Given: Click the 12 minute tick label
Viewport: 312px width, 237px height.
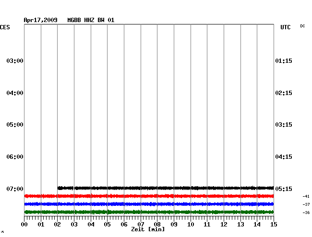Looking at the screenshot, I should click(224, 225).
